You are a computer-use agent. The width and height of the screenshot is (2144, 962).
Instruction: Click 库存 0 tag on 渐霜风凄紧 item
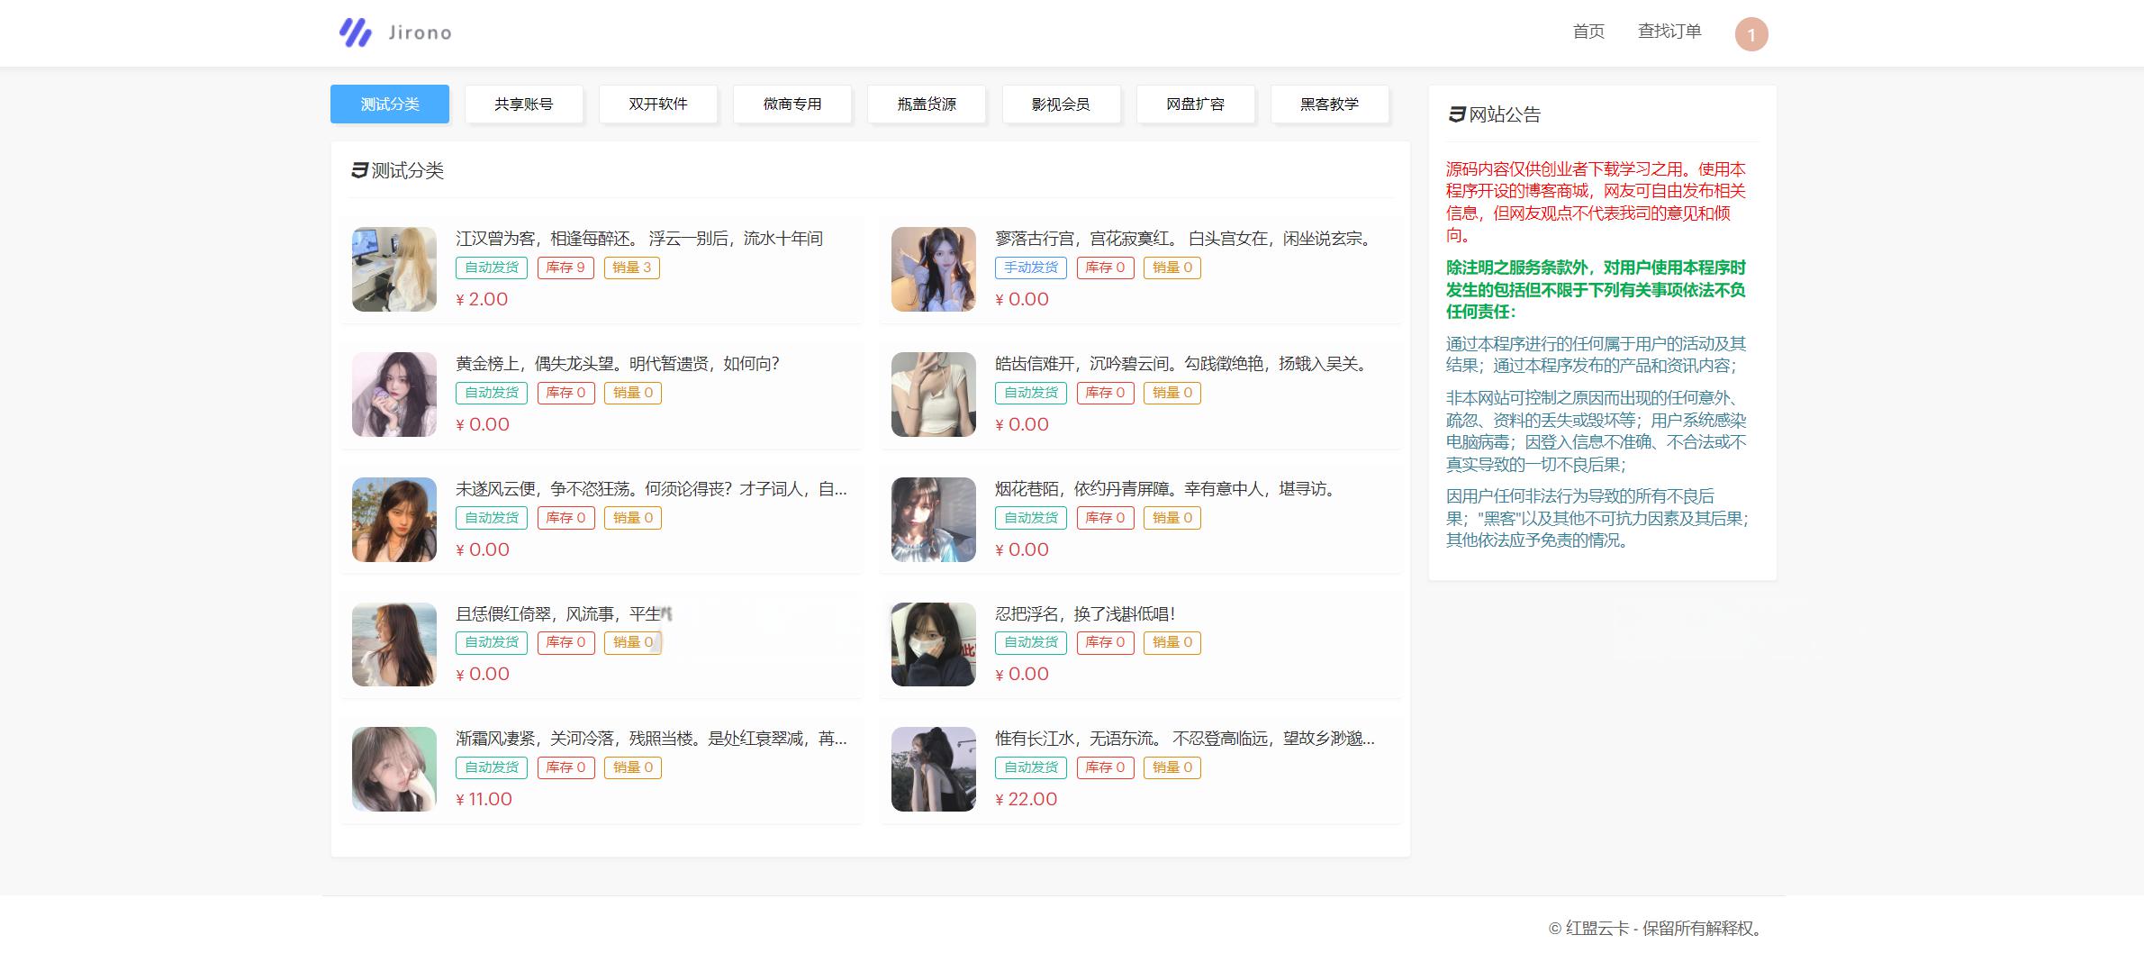coord(566,767)
